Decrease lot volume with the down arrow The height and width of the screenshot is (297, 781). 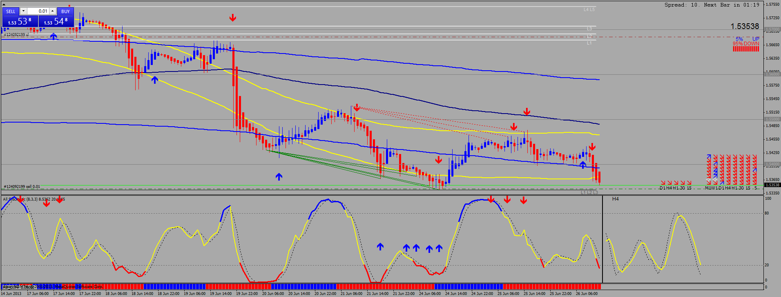pyautogui.click(x=23, y=11)
